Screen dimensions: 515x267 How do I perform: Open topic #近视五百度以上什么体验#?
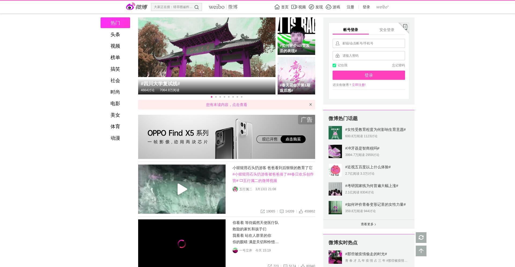click(368, 167)
